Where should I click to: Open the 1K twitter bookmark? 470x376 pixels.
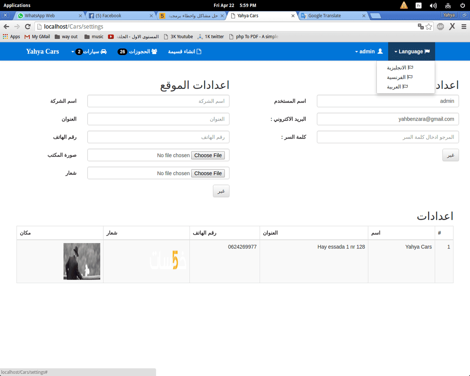pyautogui.click(x=211, y=36)
